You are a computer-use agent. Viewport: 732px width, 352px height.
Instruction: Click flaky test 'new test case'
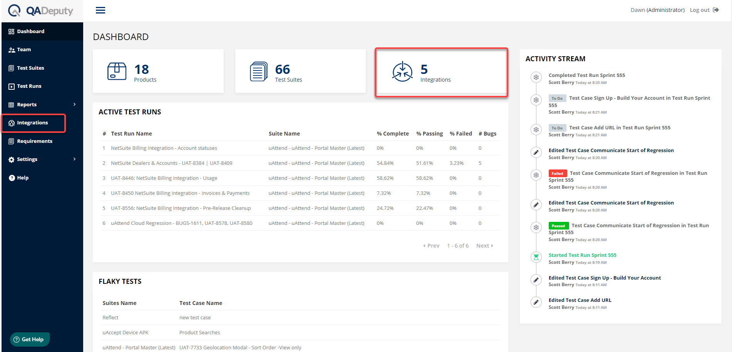[x=195, y=318]
